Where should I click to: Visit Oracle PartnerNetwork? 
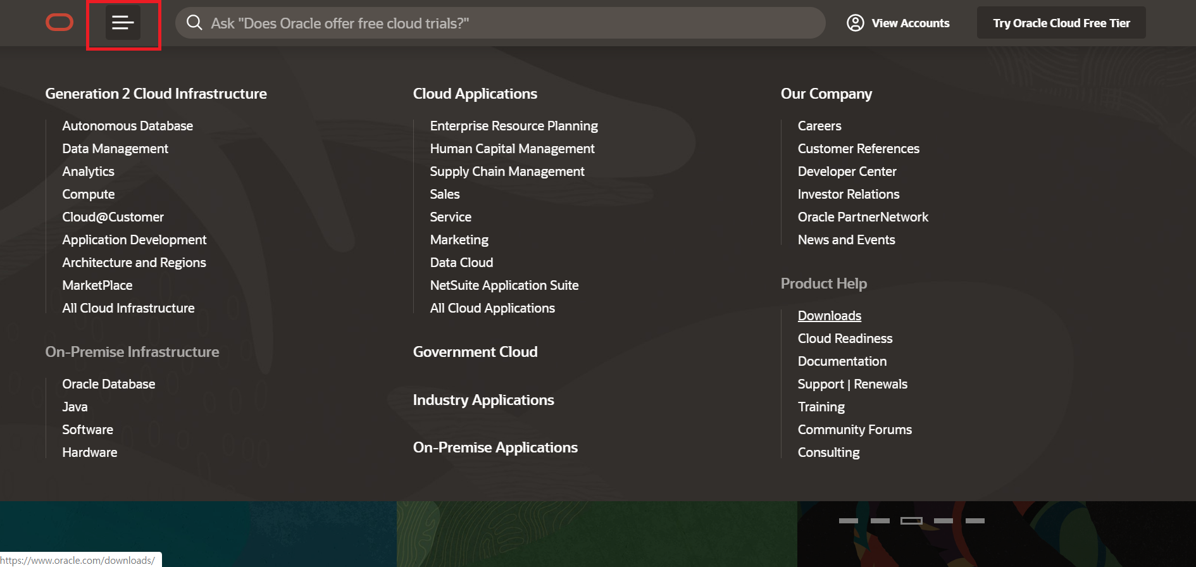863,217
